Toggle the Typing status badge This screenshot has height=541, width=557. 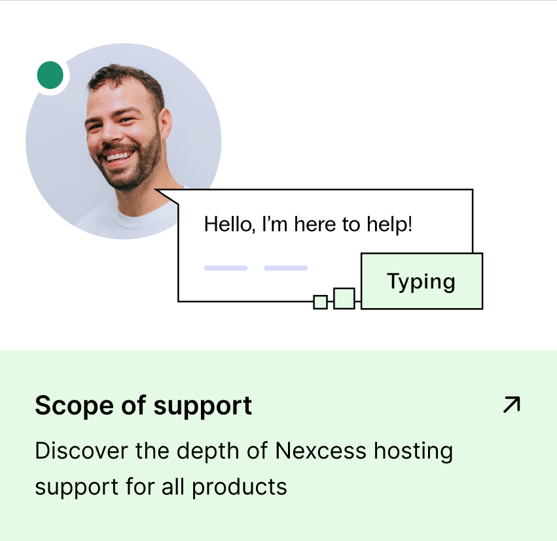(x=421, y=281)
